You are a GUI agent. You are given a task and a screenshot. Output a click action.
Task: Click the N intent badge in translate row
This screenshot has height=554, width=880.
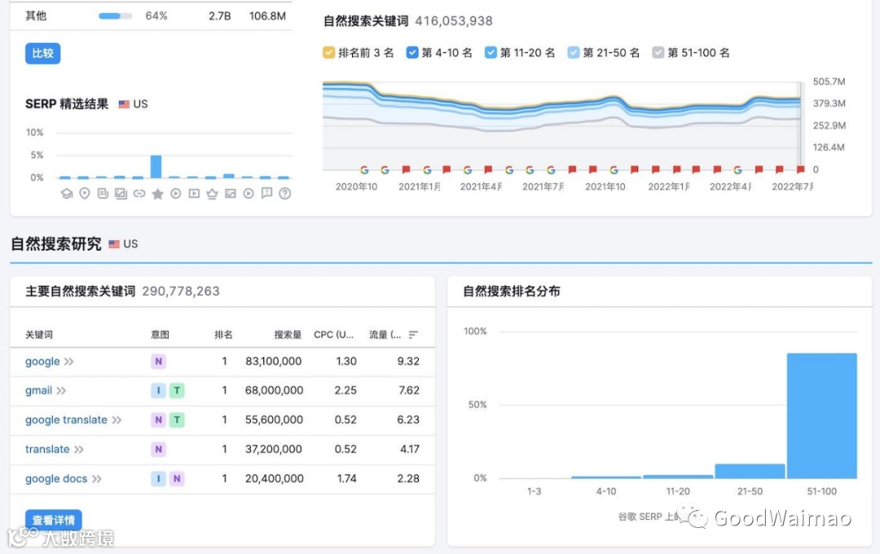click(x=158, y=449)
